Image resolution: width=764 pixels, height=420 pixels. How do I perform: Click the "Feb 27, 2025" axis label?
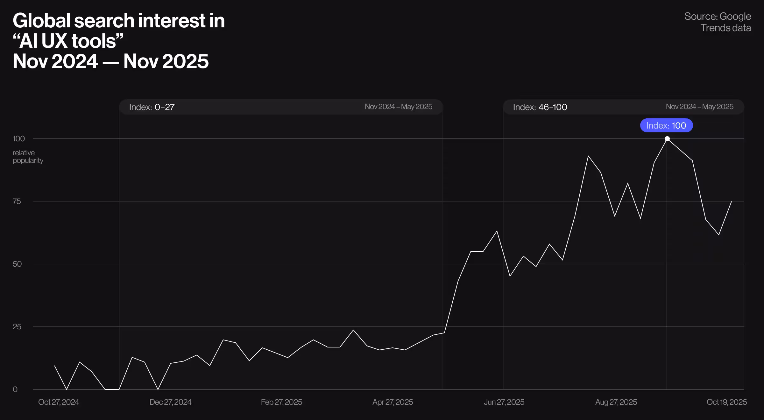[281, 402]
